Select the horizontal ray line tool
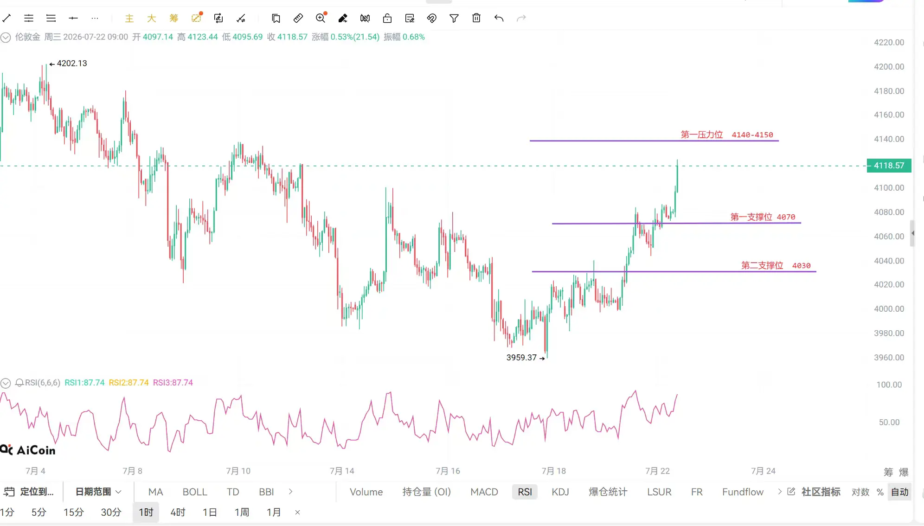This screenshot has height=526, width=924. pos(73,18)
